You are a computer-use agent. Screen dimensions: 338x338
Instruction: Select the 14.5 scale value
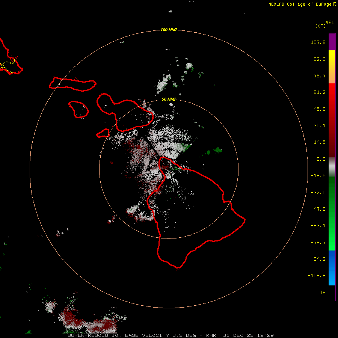pos(320,142)
